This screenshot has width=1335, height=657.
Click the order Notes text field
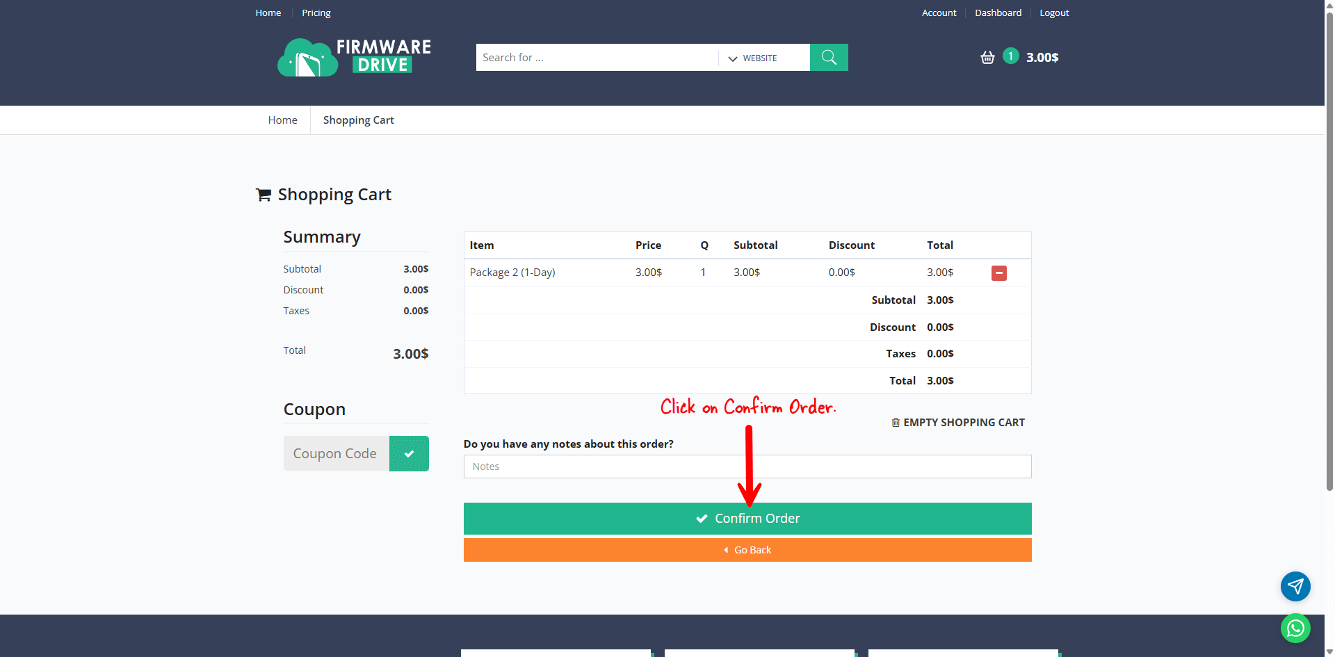pos(747,467)
